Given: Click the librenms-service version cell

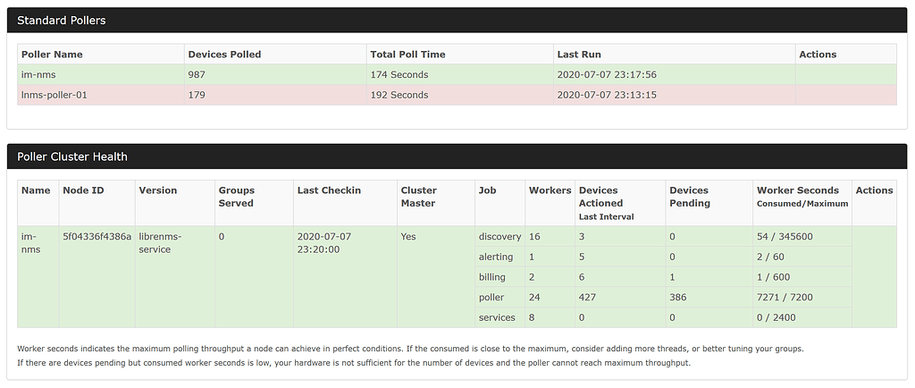Looking at the screenshot, I should [161, 243].
